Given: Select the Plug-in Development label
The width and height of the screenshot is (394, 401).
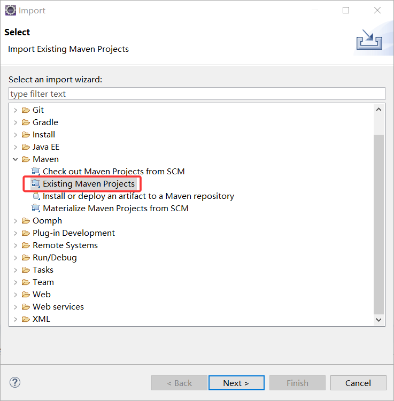Looking at the screenshot, I should click(74, 233).
